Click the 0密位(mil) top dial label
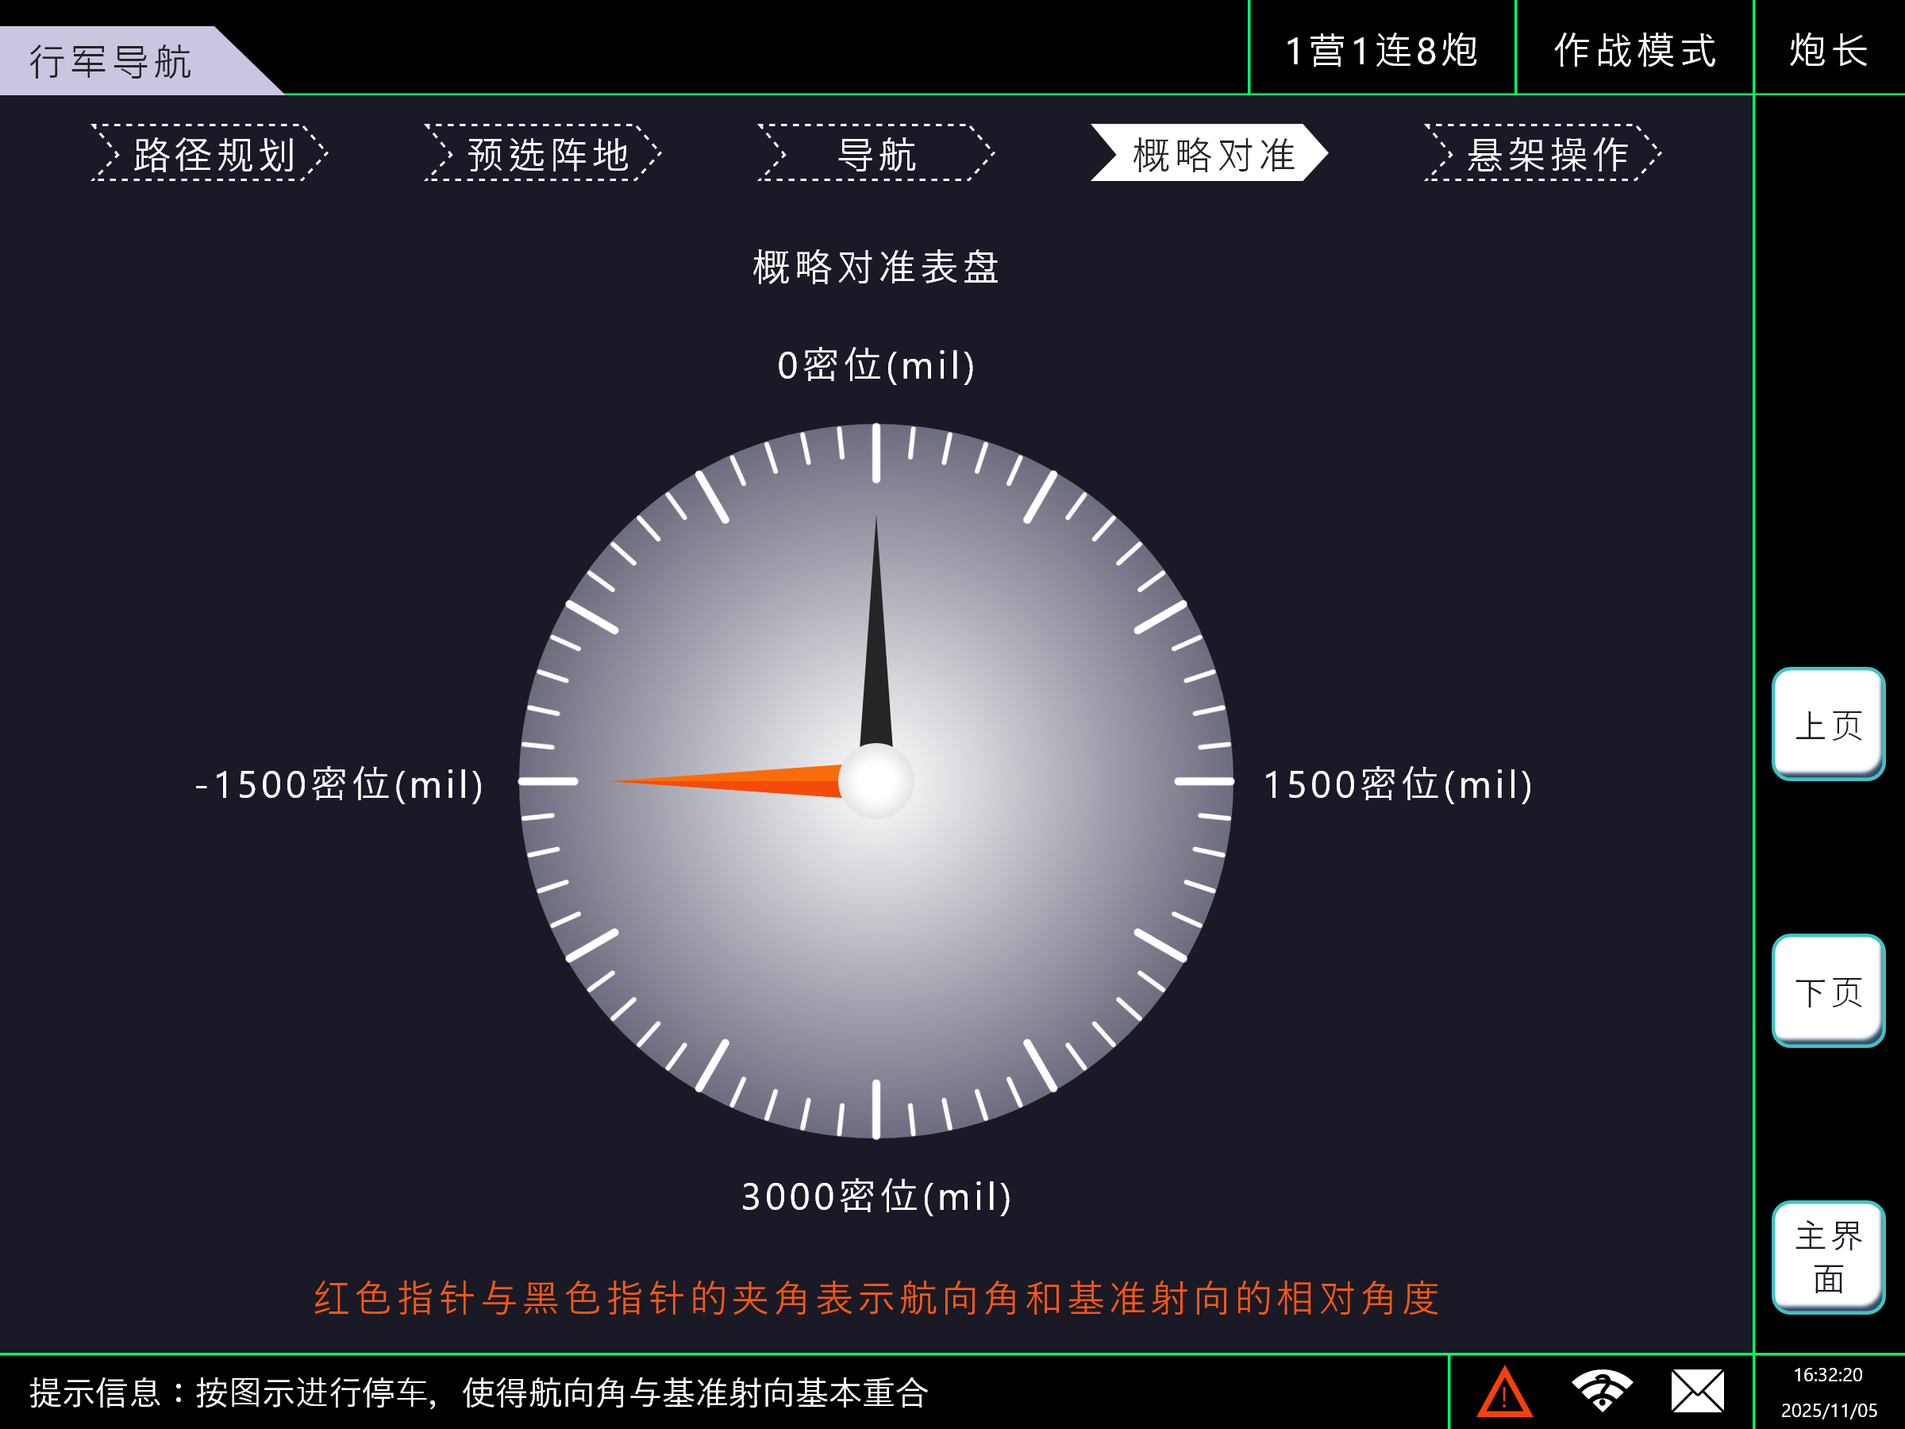 point(876,365)
